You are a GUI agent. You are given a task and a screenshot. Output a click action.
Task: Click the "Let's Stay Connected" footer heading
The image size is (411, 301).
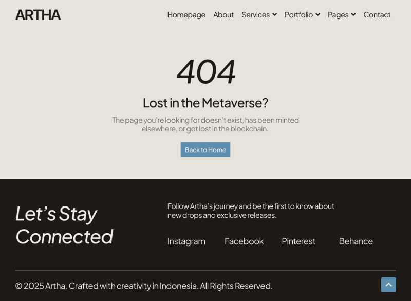pyautogui.click(x=64, y=225)
